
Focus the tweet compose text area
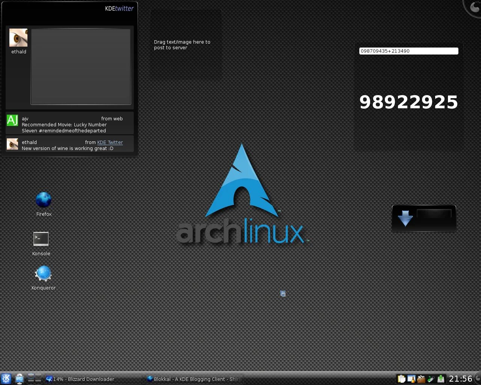click(x=81, y=67)
